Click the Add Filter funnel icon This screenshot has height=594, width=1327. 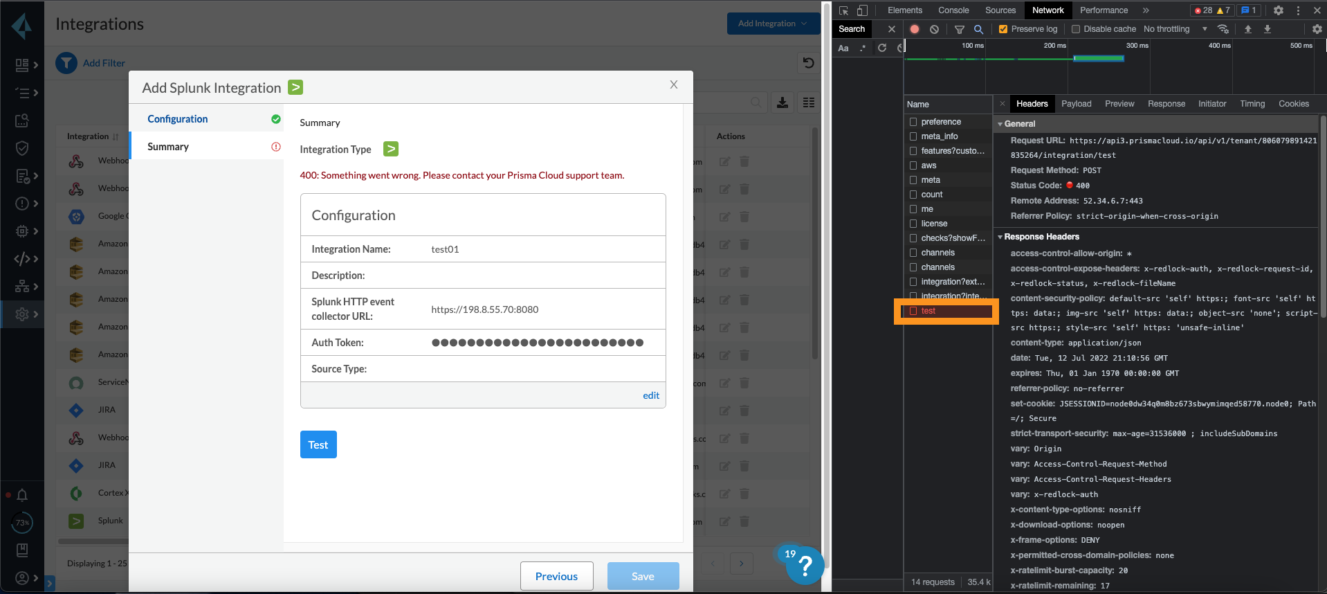click(66, 63)
